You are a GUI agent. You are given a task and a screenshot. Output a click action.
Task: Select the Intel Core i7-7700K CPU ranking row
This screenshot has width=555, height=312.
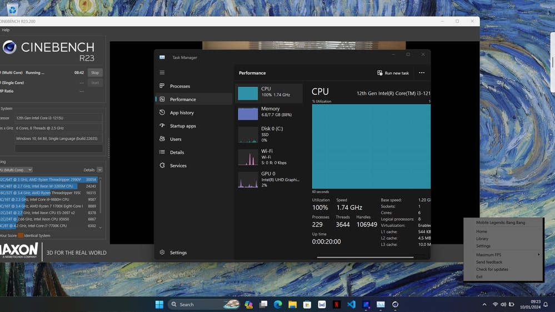pos(48,226)
